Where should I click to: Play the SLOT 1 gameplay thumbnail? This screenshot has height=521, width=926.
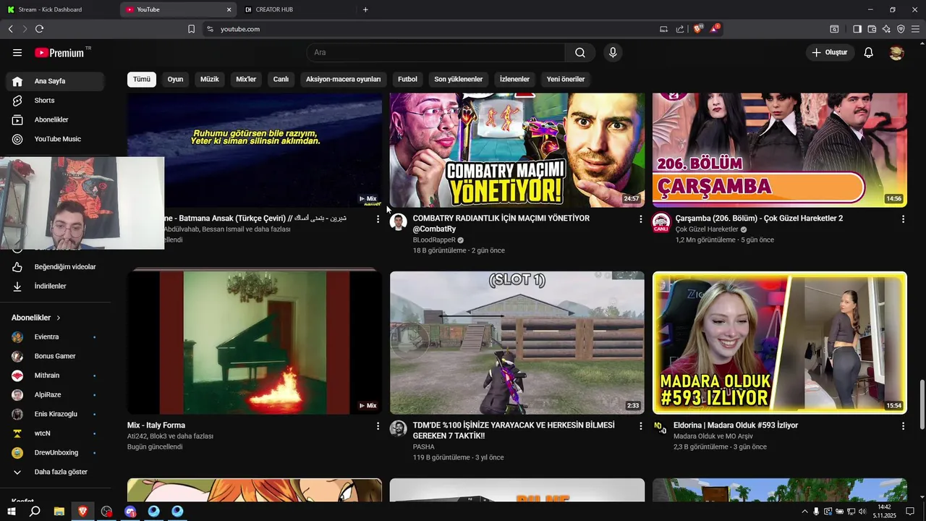click(x=517, y=342)
